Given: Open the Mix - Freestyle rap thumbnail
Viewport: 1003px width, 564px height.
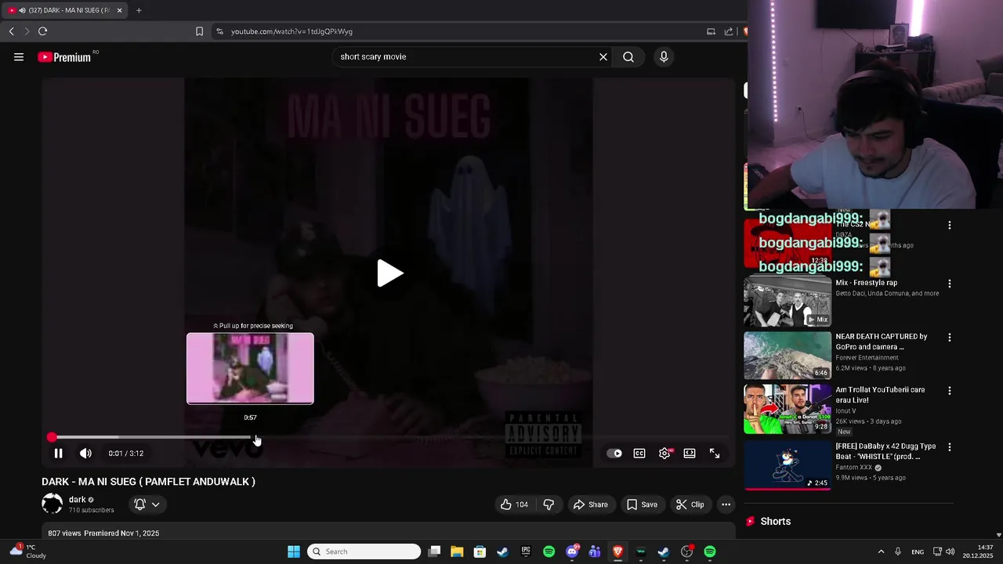Looking at the screenshot, I should click(788, 302).
